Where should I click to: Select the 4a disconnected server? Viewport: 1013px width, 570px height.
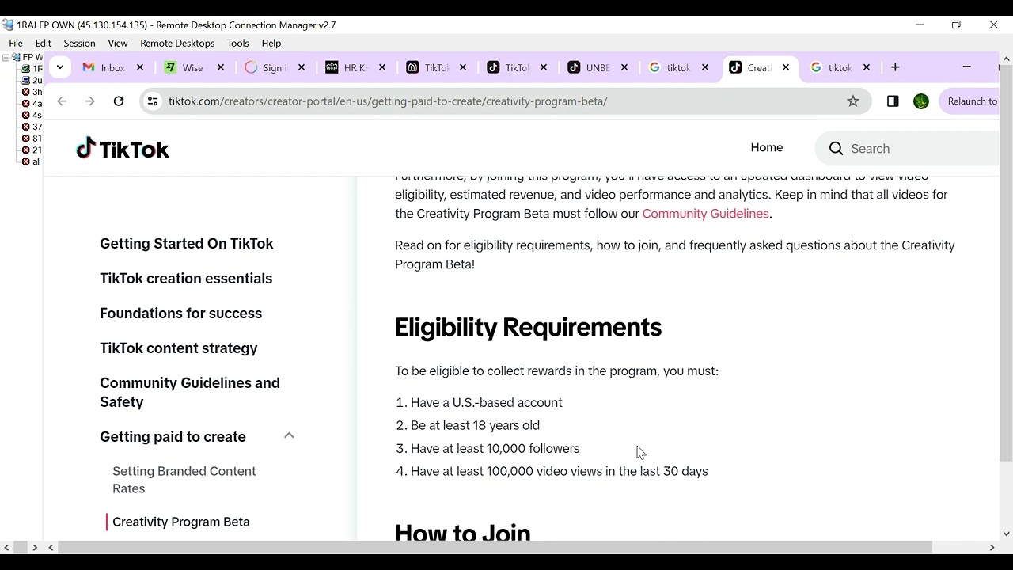point(32,104)
